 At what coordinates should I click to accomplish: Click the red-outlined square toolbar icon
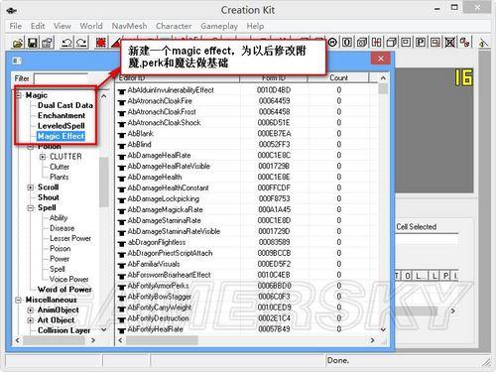coord(435,42)
